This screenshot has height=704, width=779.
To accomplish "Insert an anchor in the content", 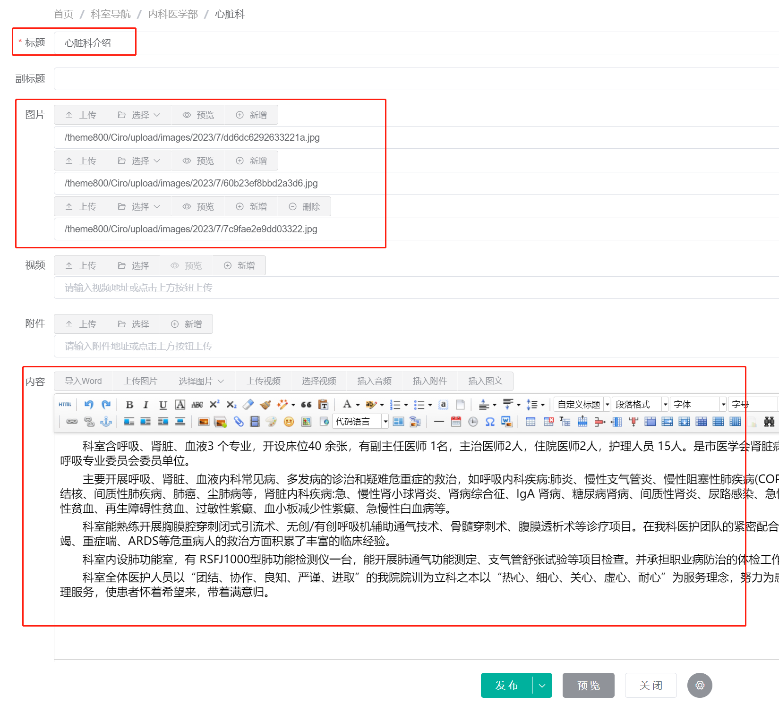I will (105, 421).
